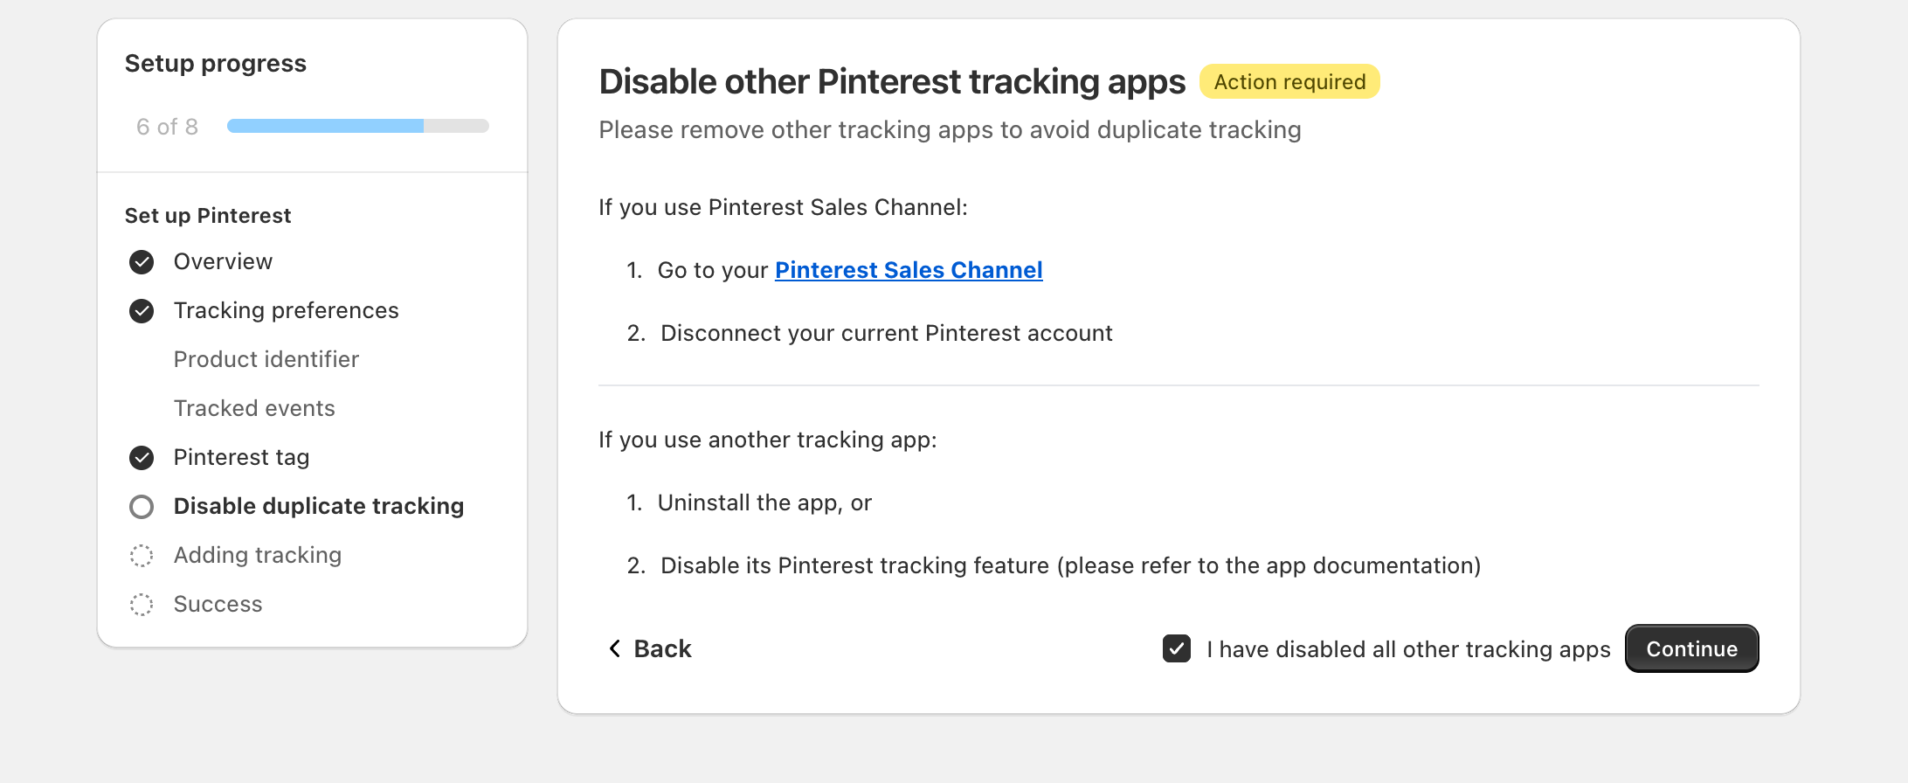Select the Tracked events sub-step
Screen dimensions: 1908x783
coord(254,409)
